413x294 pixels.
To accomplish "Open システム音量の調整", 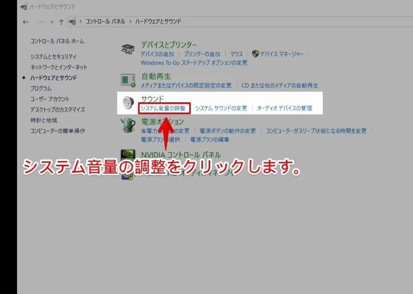I will click(165, 108).
